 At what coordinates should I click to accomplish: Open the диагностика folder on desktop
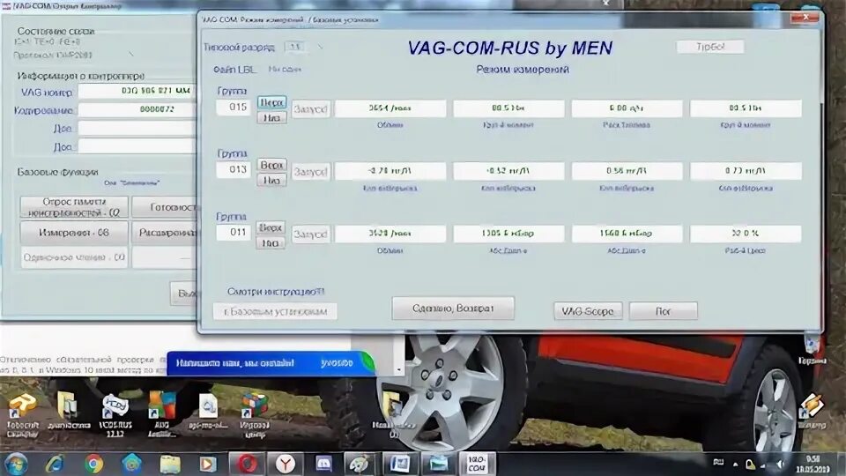[69, 412]
